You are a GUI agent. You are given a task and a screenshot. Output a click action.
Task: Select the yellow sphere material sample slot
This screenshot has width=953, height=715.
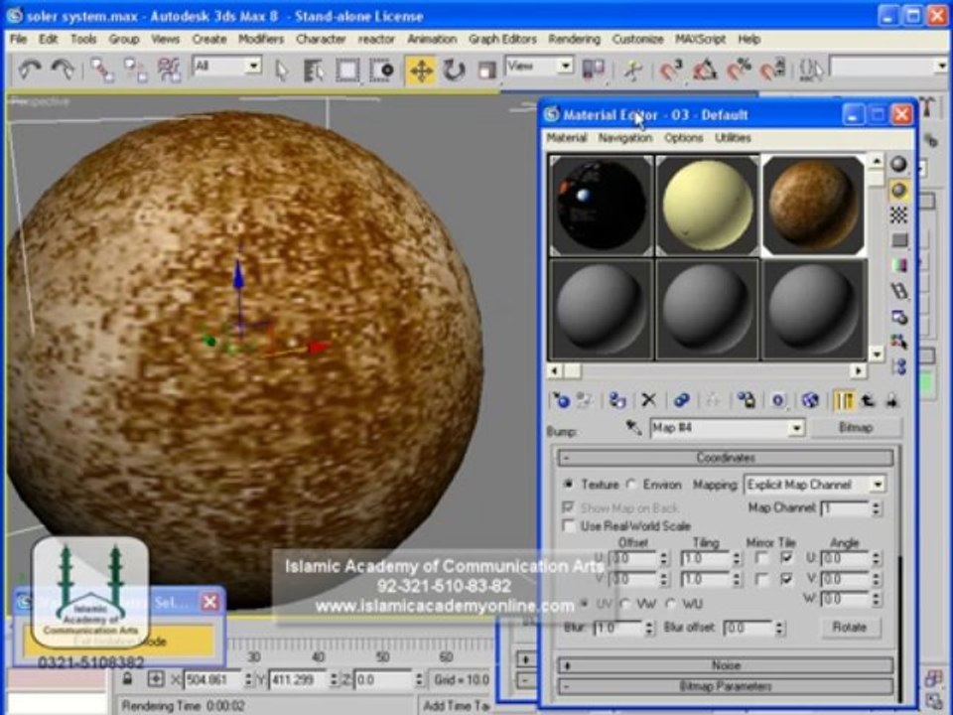[x=707, y=206]
